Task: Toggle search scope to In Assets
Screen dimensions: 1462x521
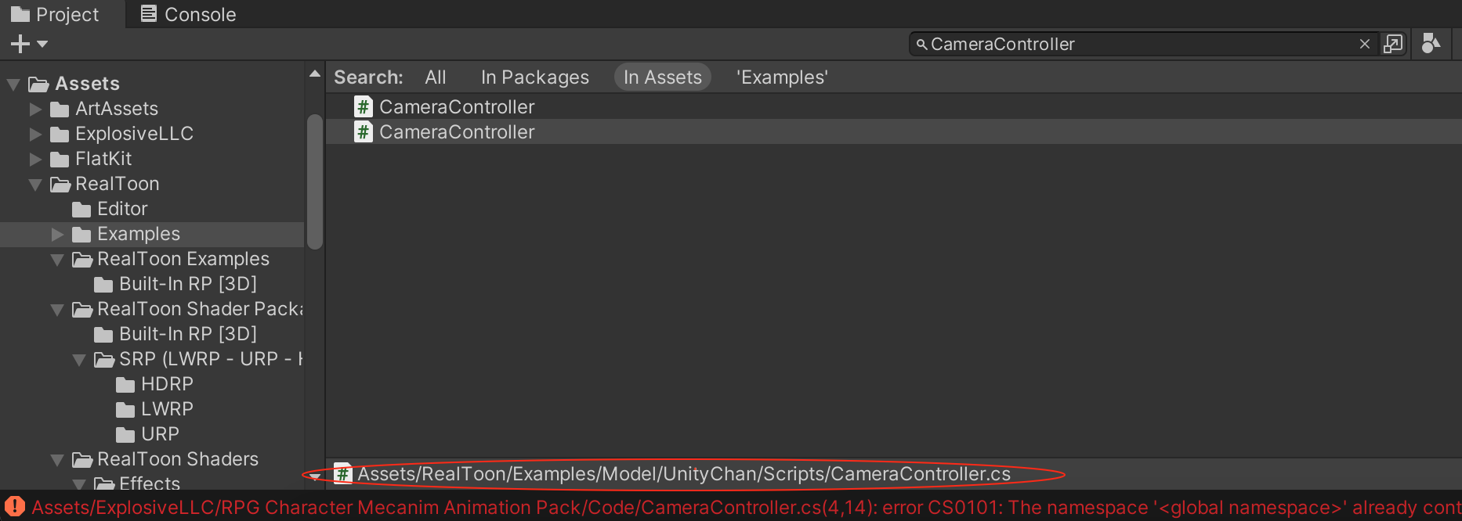Action: coord(662,77)
